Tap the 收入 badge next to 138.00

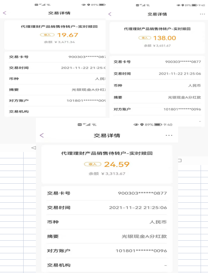pyautogui.click(x=145, y=38)
